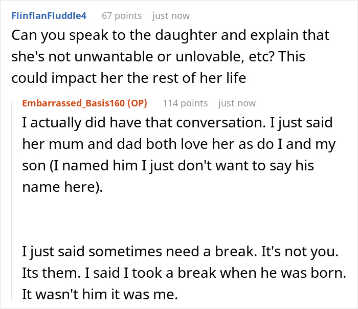358x309 pixels.
Task: Click the line 'could impact her the rest of her life'
Action: pos(136,78)
